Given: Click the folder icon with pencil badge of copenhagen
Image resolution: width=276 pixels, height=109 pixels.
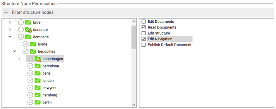Looking at the screenshot, I should click(38, 59).
